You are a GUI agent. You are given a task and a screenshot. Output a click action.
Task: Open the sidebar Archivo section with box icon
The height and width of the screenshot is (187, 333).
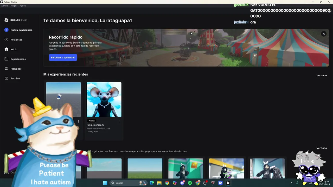tap(15, 78)
